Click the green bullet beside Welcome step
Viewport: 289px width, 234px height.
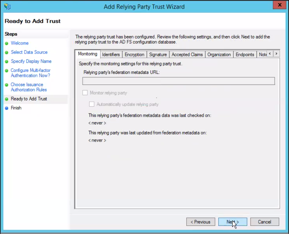[x=7, y=43]
